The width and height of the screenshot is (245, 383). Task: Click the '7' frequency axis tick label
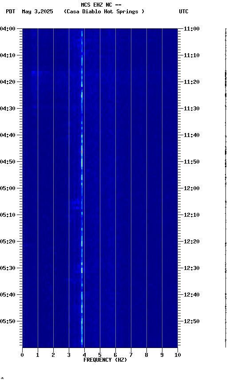[131, 355]
